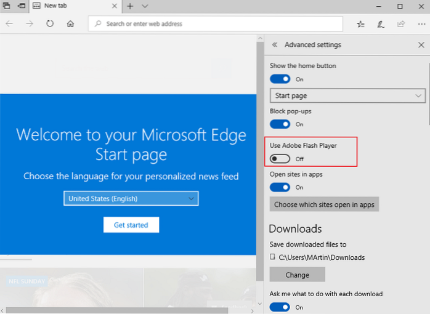Screen dimensions: 430x314
Task: Refresh the current page
Action: 50,24
